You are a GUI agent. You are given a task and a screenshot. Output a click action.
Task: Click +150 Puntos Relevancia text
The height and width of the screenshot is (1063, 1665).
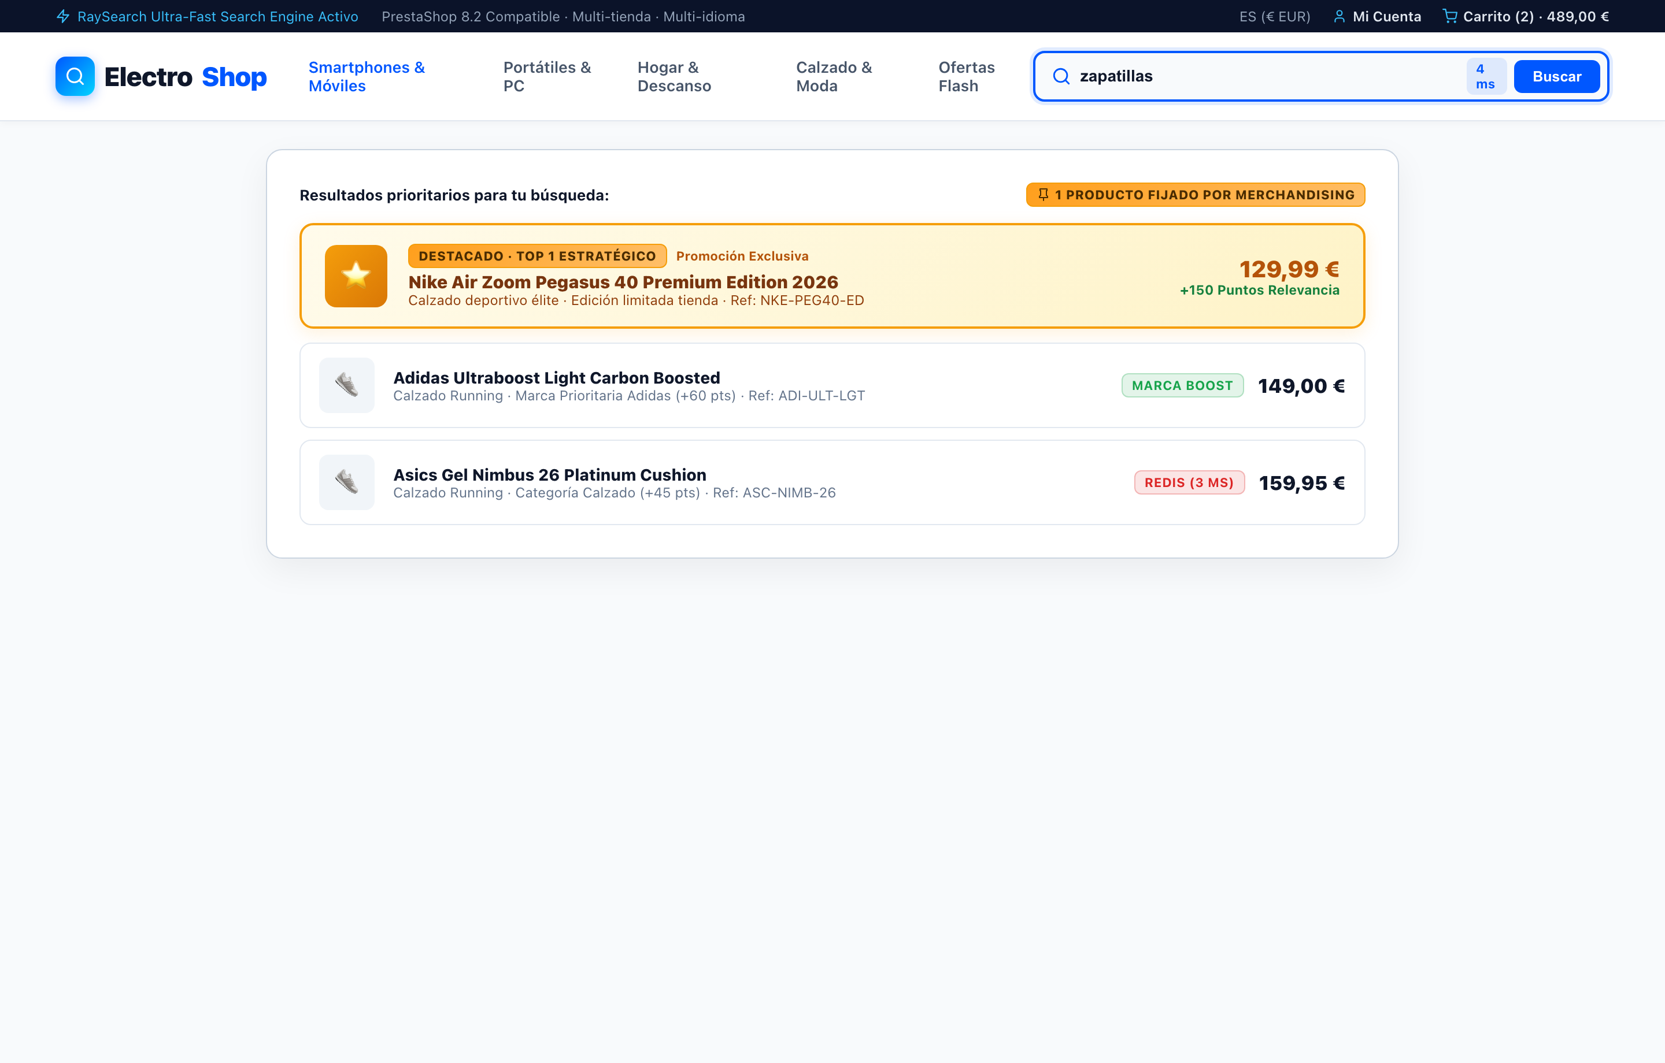[1260, 290]
